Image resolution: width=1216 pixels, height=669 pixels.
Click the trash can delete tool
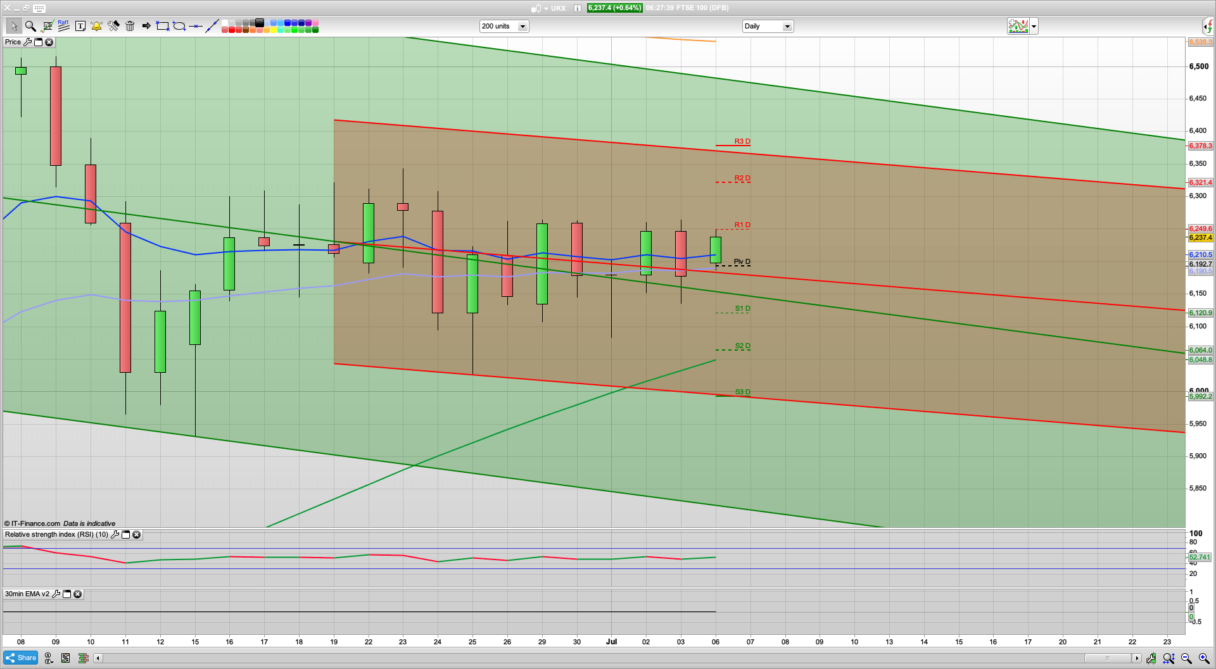coord(130,26)
